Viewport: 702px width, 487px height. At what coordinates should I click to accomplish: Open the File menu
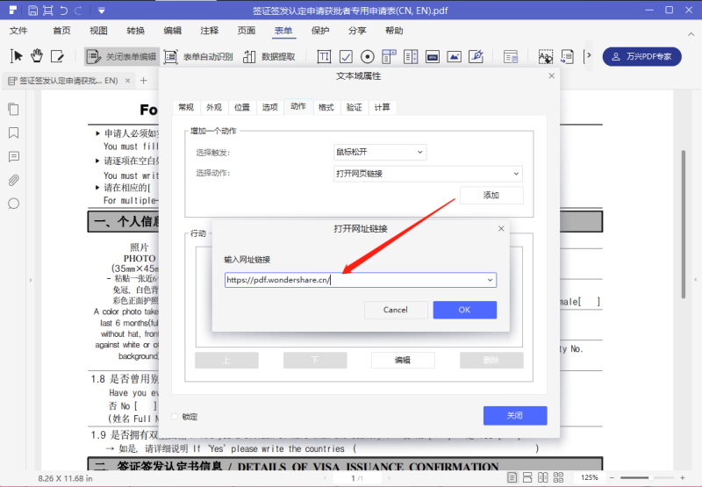click(18, 31)
